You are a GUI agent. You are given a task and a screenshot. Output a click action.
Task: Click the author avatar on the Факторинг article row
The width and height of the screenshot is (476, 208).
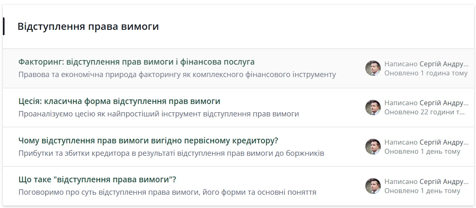(x=373, y=68)
